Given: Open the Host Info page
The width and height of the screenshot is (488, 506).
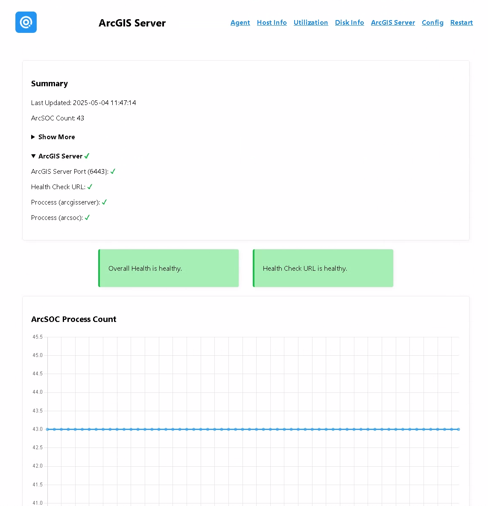Looking at the screenshot, I should coord(272,22).
